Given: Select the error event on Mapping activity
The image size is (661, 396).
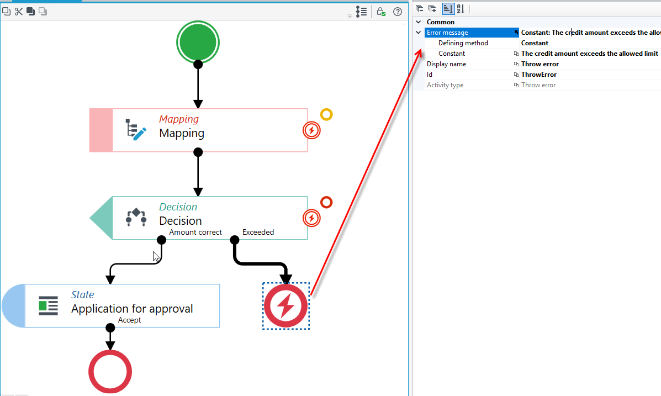Looking at the screenshot, I should pos(311,130).
